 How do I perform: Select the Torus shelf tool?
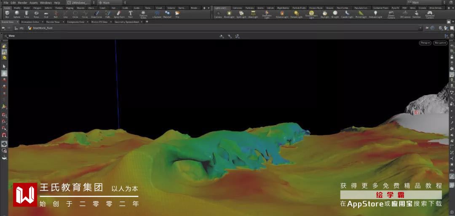click(36, 14)
